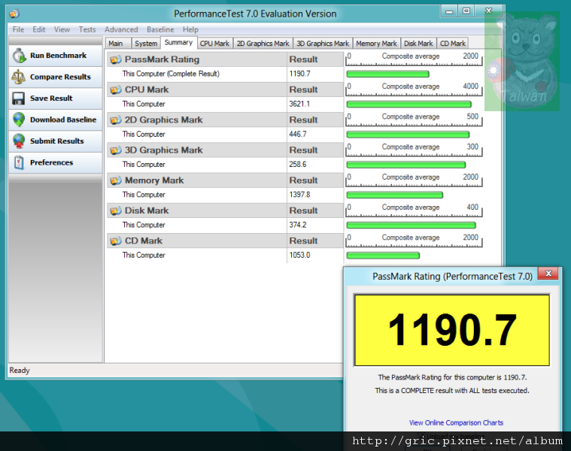Switch to the System tab
Image resolution: width=571 pixels, height=451 pixels.
pyautogui.click(x=146, y=44)
